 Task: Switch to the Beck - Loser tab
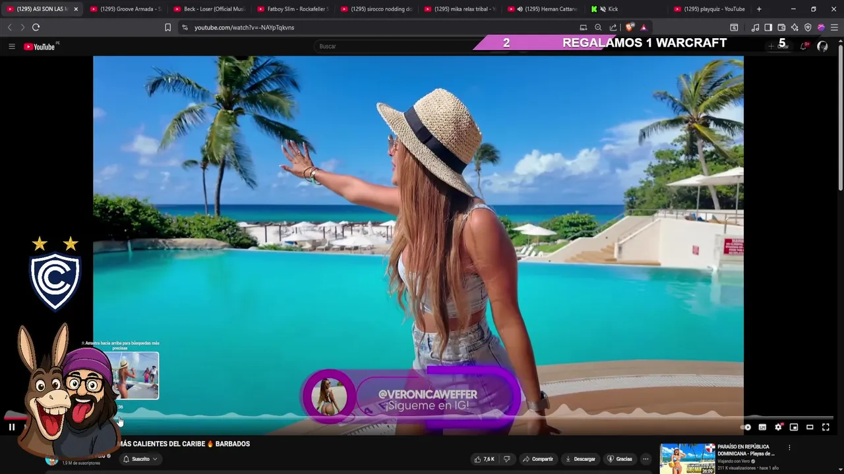click(209, 9)
